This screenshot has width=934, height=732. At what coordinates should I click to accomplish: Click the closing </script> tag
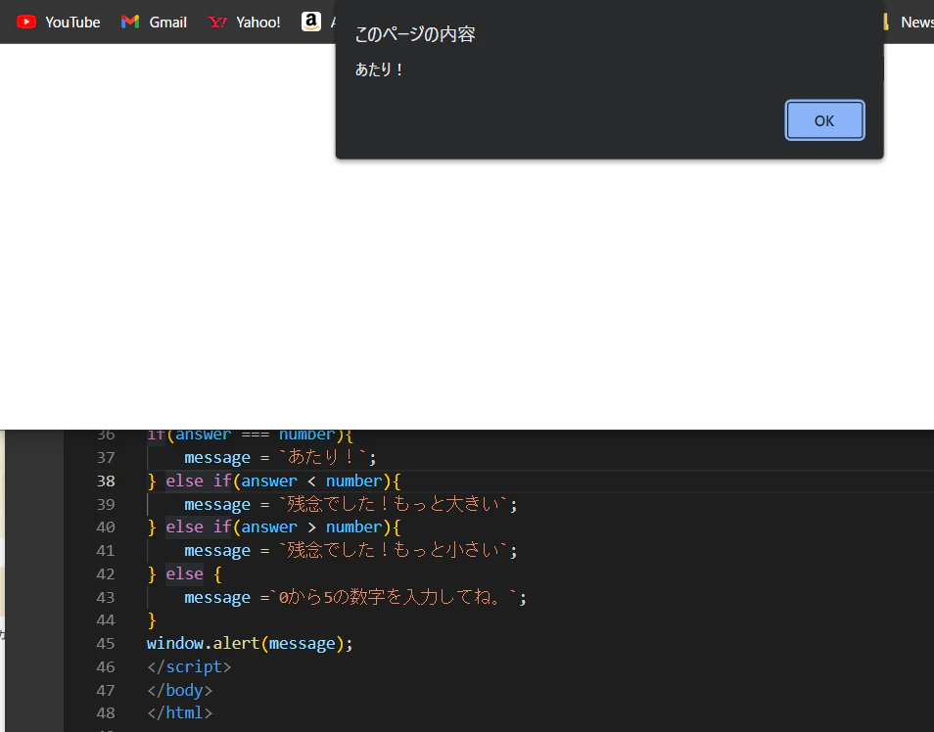click(x=189, y=666)
